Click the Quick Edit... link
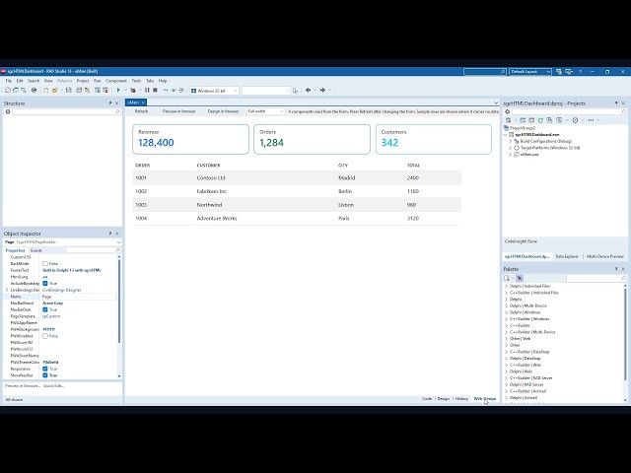The image size is (631, 473). [53, 386]
